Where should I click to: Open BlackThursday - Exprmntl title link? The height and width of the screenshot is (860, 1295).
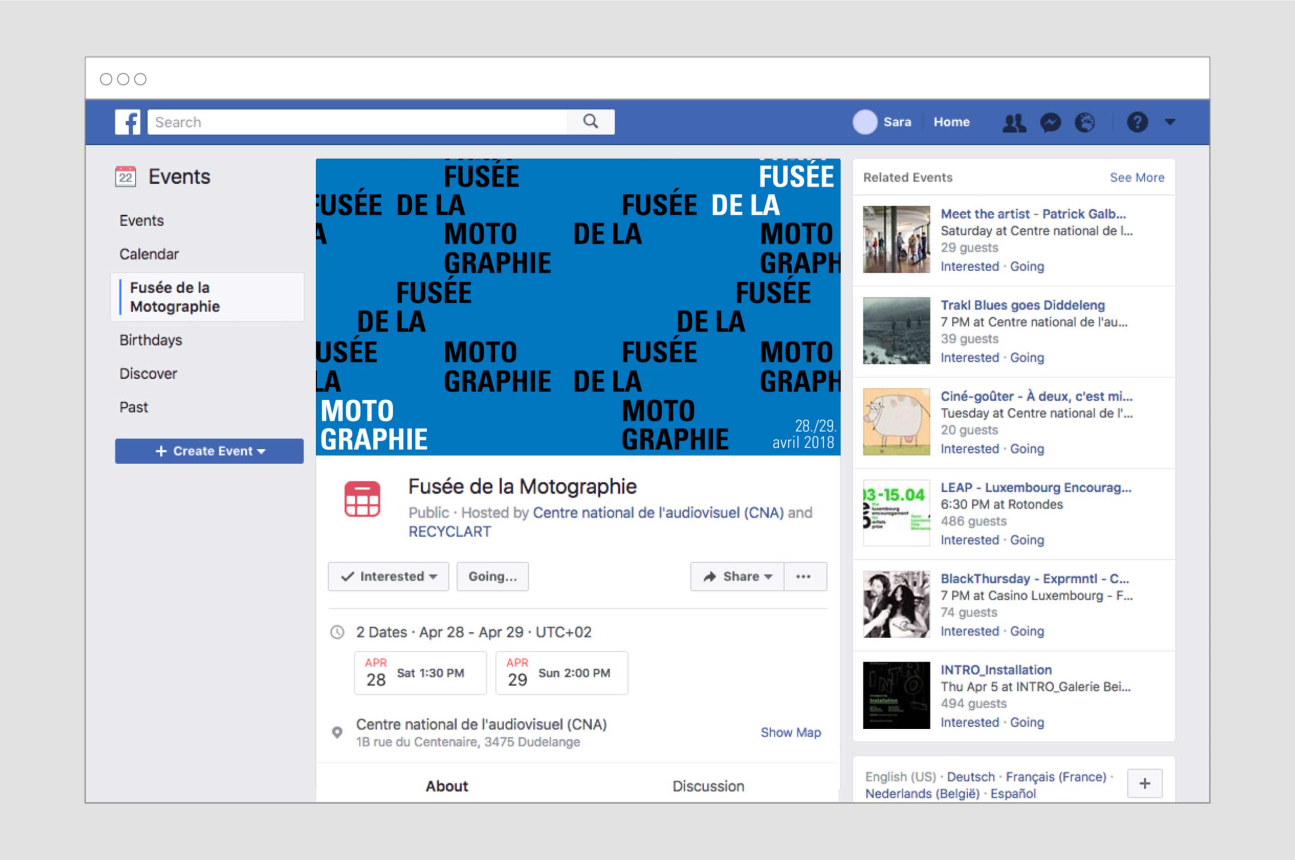pos(1035,578)
